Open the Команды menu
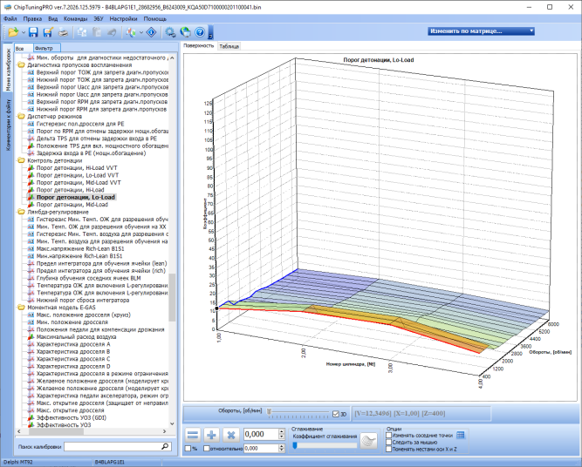The image size is (582, 467). pos(75,18)
